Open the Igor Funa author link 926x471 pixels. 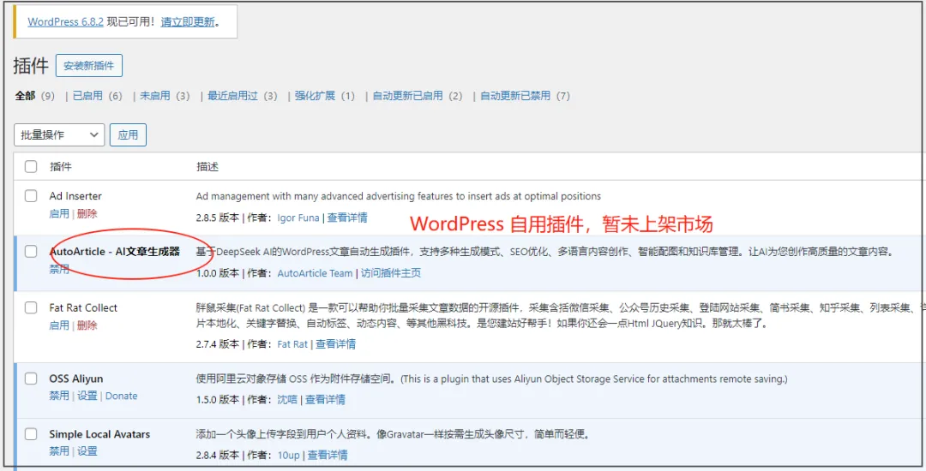298,218
